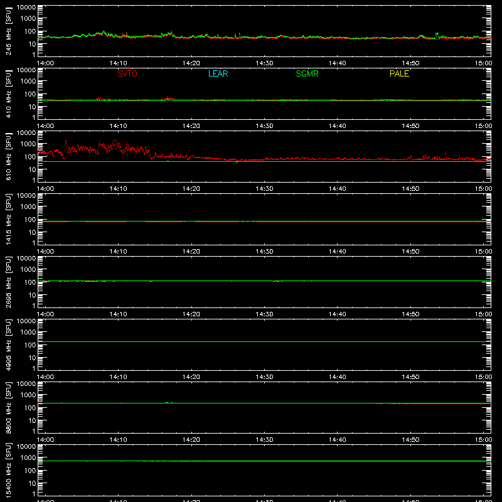The image size is (502, 502).
Task: Click 14:50 tick label below 410 MHz panel
Action: 410,126
